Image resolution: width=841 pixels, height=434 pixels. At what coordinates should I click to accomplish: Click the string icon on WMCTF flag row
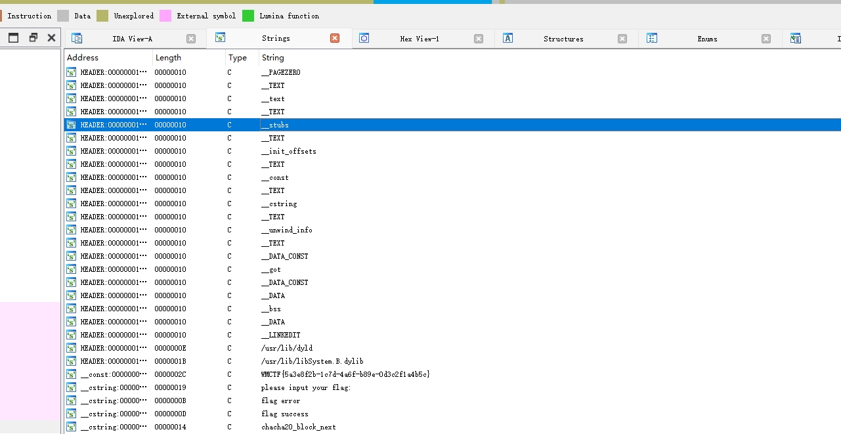[x=71, y=374]
